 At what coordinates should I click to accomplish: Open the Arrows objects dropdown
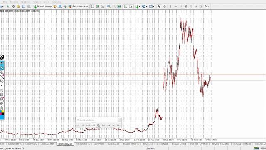207,7
